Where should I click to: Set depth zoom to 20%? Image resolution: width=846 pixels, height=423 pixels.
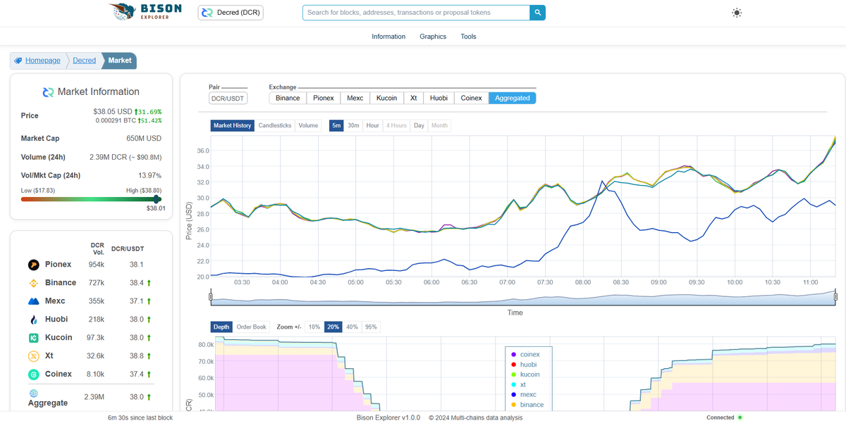tap(333, 327)
